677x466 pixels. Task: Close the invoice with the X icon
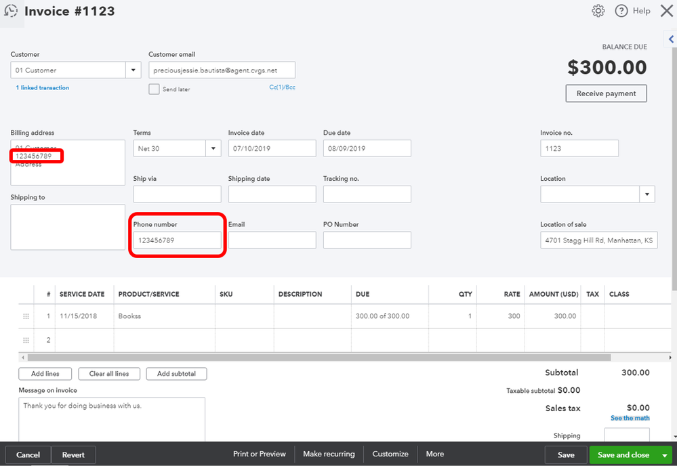tap(667, 11)
